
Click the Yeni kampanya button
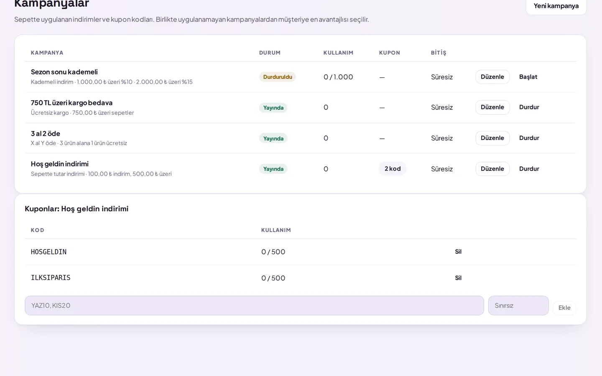point(556,6)
